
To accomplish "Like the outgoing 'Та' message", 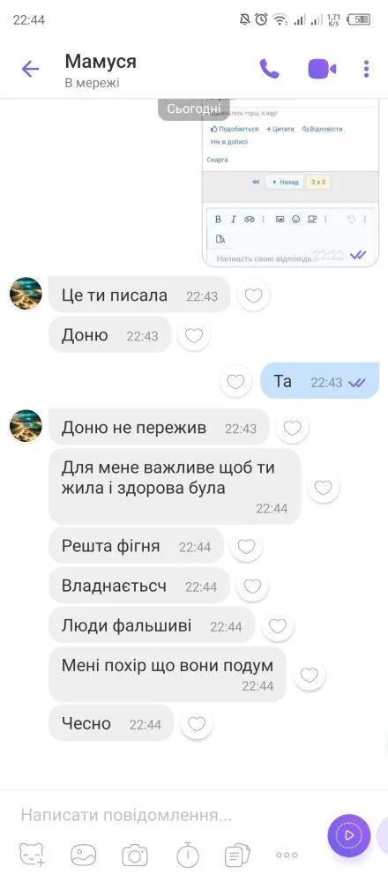I will point(235,382).
